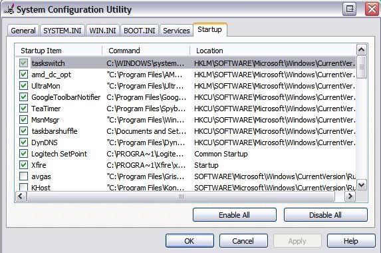
Task: Disable GoogleToolbarNotifier startup checkbox
Action: [23, 97]
